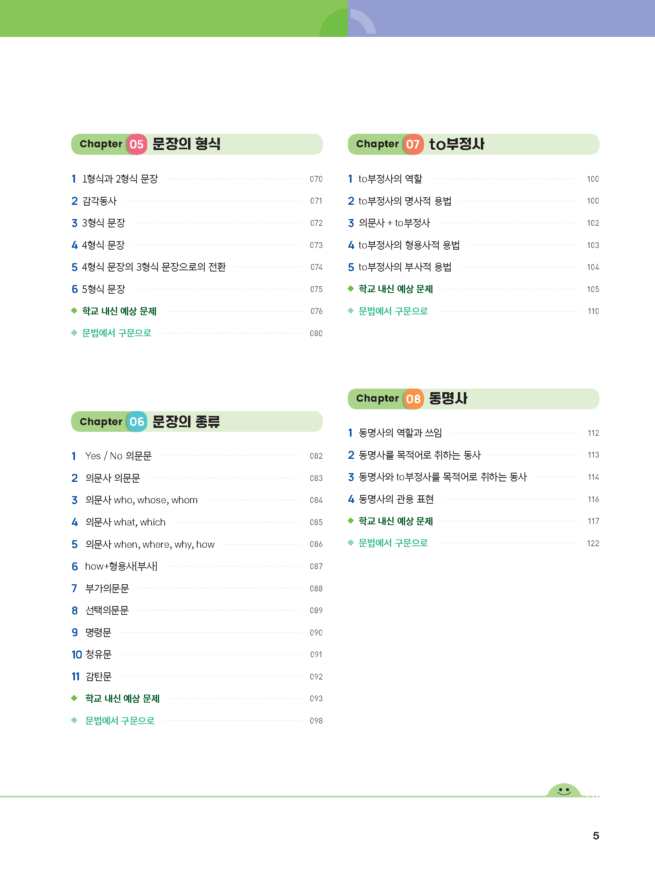Open 의문사 who, whose, whom entry
The image size is (655, 874).
[141, 500]
